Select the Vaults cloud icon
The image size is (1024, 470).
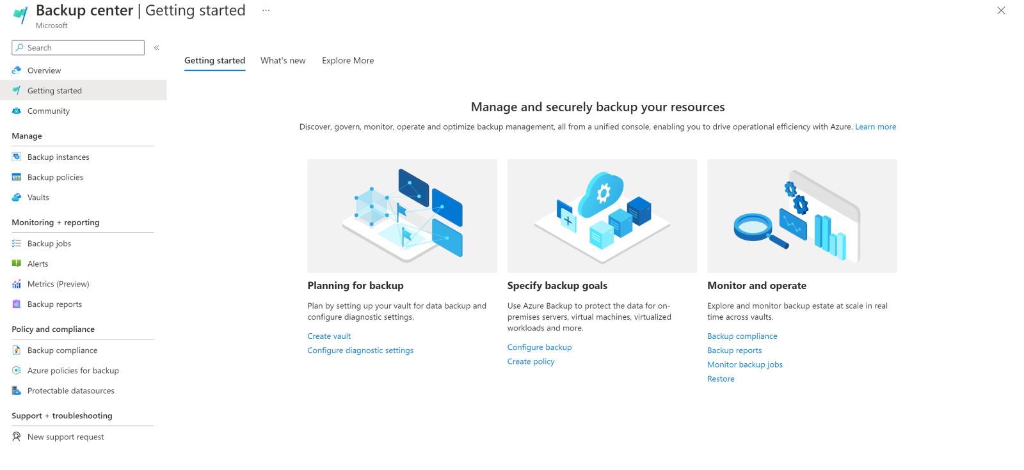17,198
